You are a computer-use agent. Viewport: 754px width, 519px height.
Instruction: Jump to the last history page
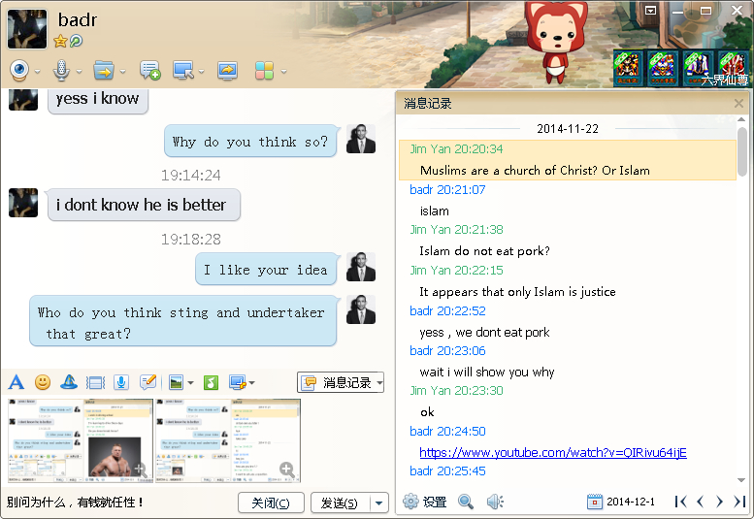click(x=739, y=502)
